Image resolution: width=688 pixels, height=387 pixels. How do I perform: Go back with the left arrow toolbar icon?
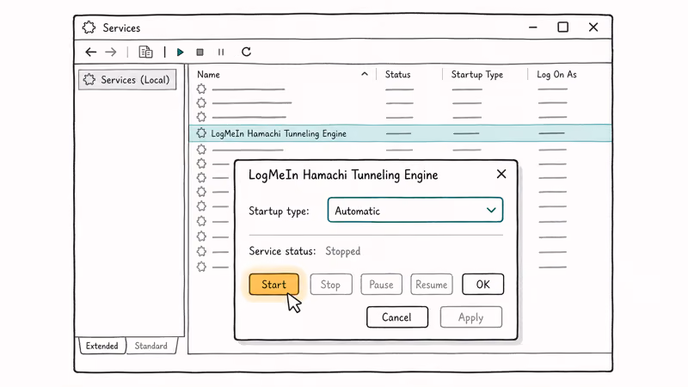(91, 52)
